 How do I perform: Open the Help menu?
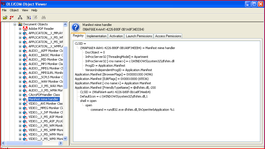click(x=34, y=10)
